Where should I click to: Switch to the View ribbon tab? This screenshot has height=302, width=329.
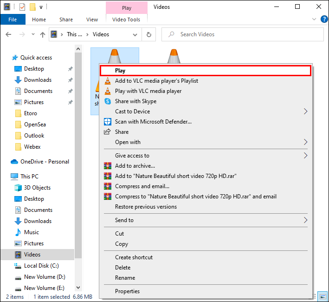pyautogui.click(x=92, y=20)
